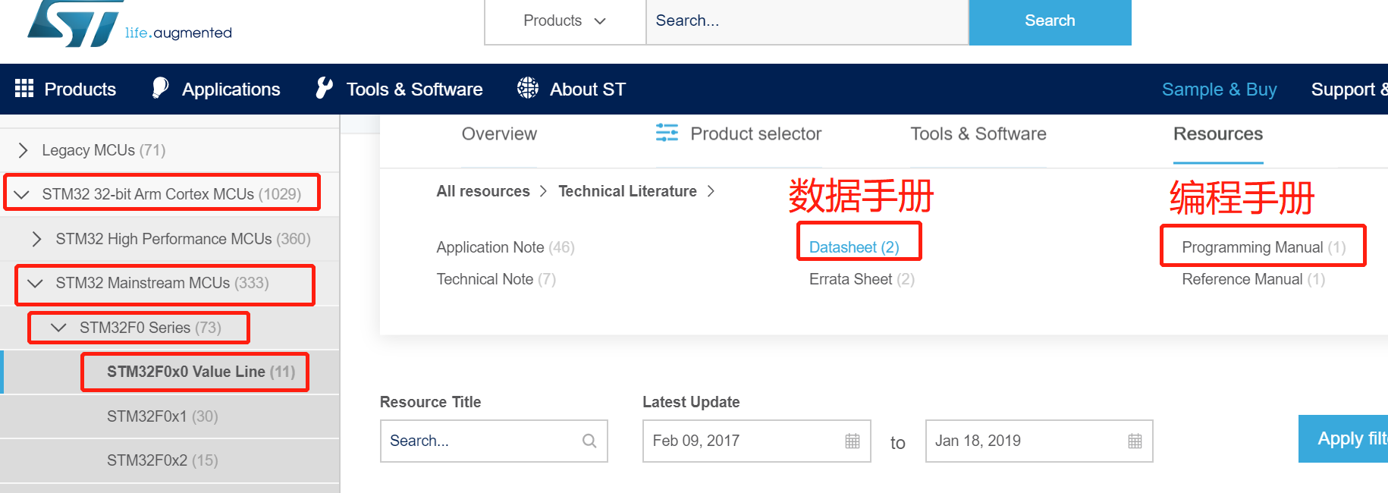Screen dimensions: 1388x493
Task: Open the Products grid icon in navbar
Action: click(x=24, y=89)
